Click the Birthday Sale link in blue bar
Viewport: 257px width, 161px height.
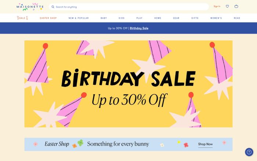pos(139,28)
